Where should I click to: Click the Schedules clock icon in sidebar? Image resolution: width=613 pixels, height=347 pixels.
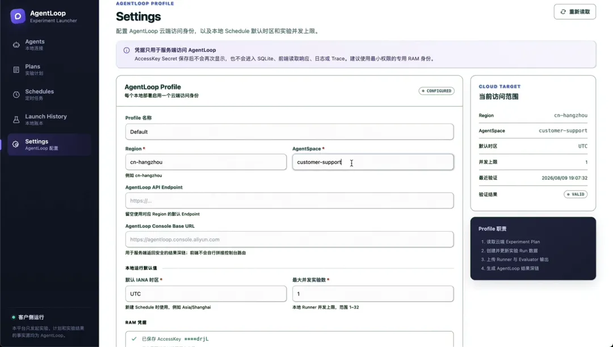tap(16, 95)
